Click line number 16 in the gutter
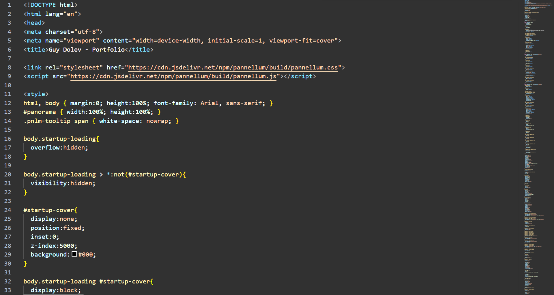Image resolution: width=554 pixels, height=295 pixels. [8, 139]
